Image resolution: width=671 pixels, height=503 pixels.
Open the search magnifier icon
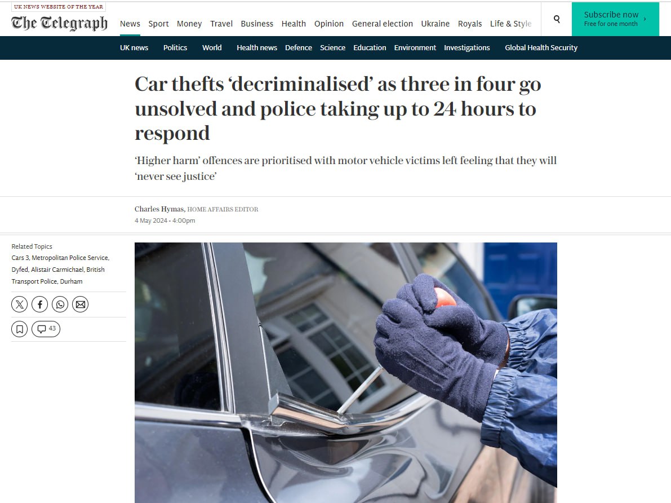556,19
